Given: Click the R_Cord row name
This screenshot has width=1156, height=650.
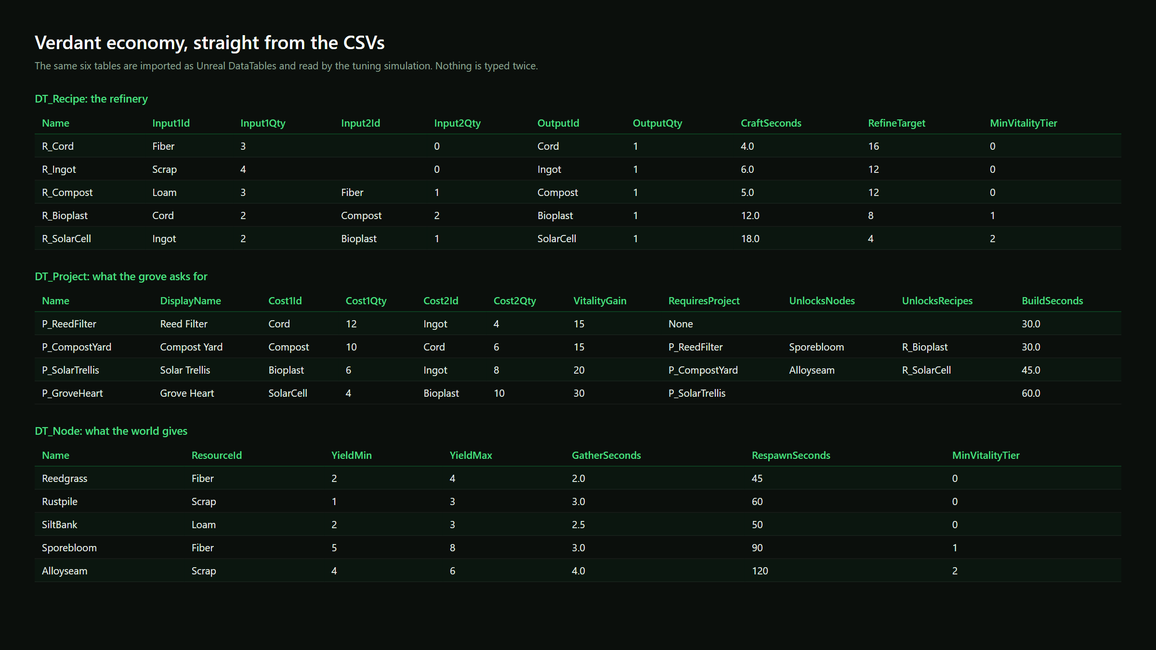Looking at the screenshot, I should coord(58,146).
